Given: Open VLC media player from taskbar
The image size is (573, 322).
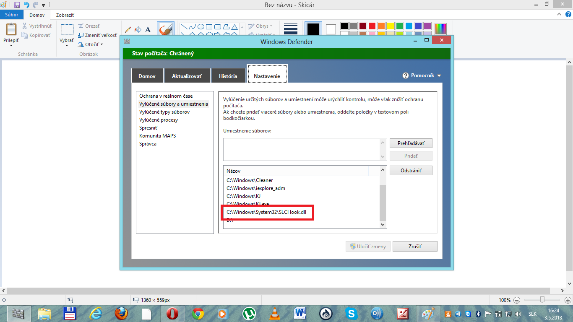Looking at the screenshot, I should pos(274,313).
